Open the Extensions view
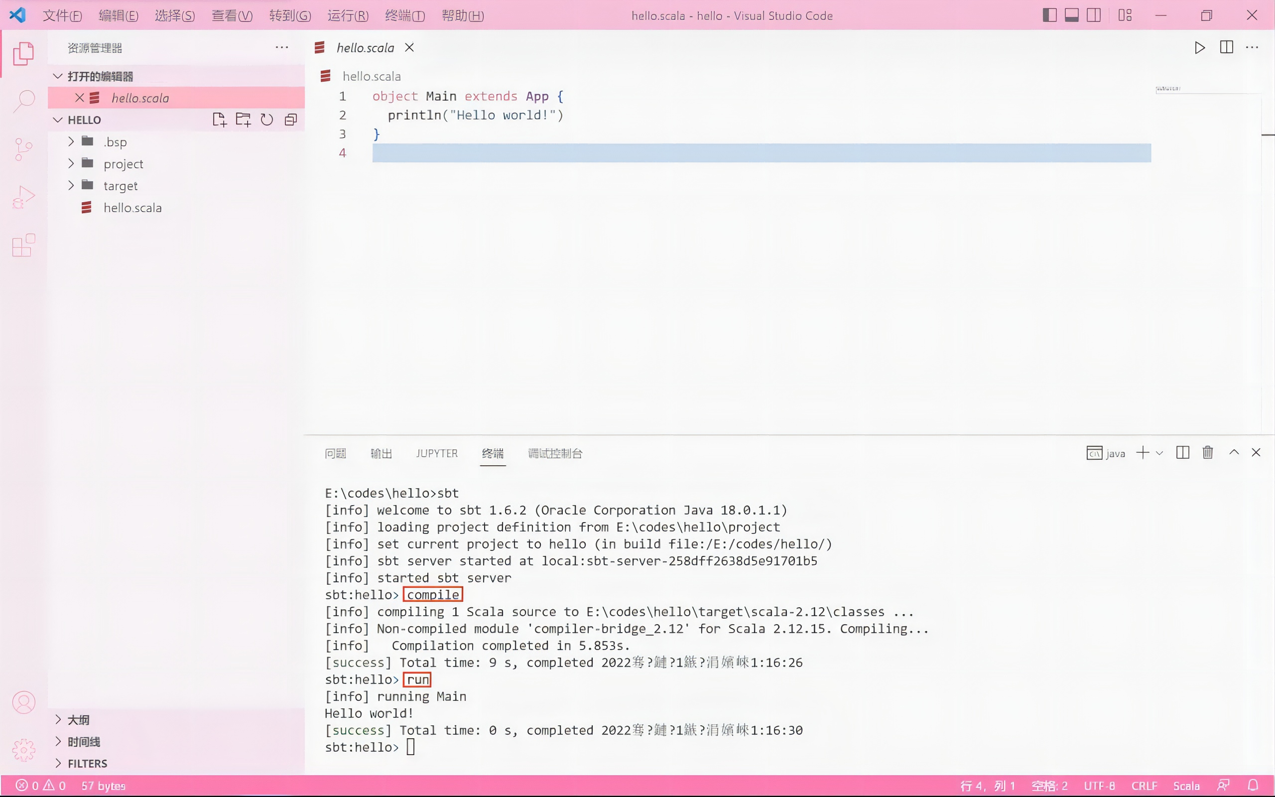 point(23,245)
